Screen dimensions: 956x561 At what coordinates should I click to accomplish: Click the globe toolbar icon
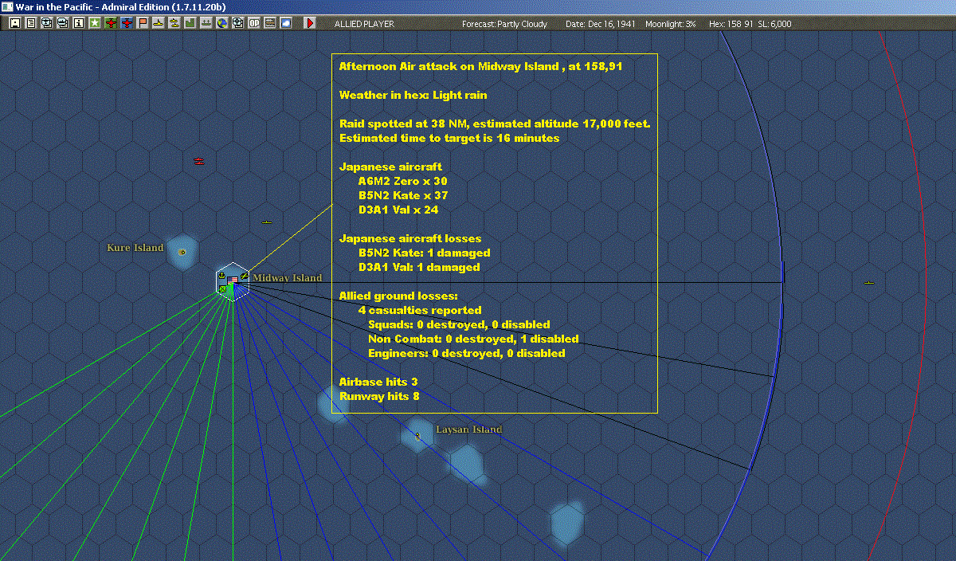[x=222, y=23]
